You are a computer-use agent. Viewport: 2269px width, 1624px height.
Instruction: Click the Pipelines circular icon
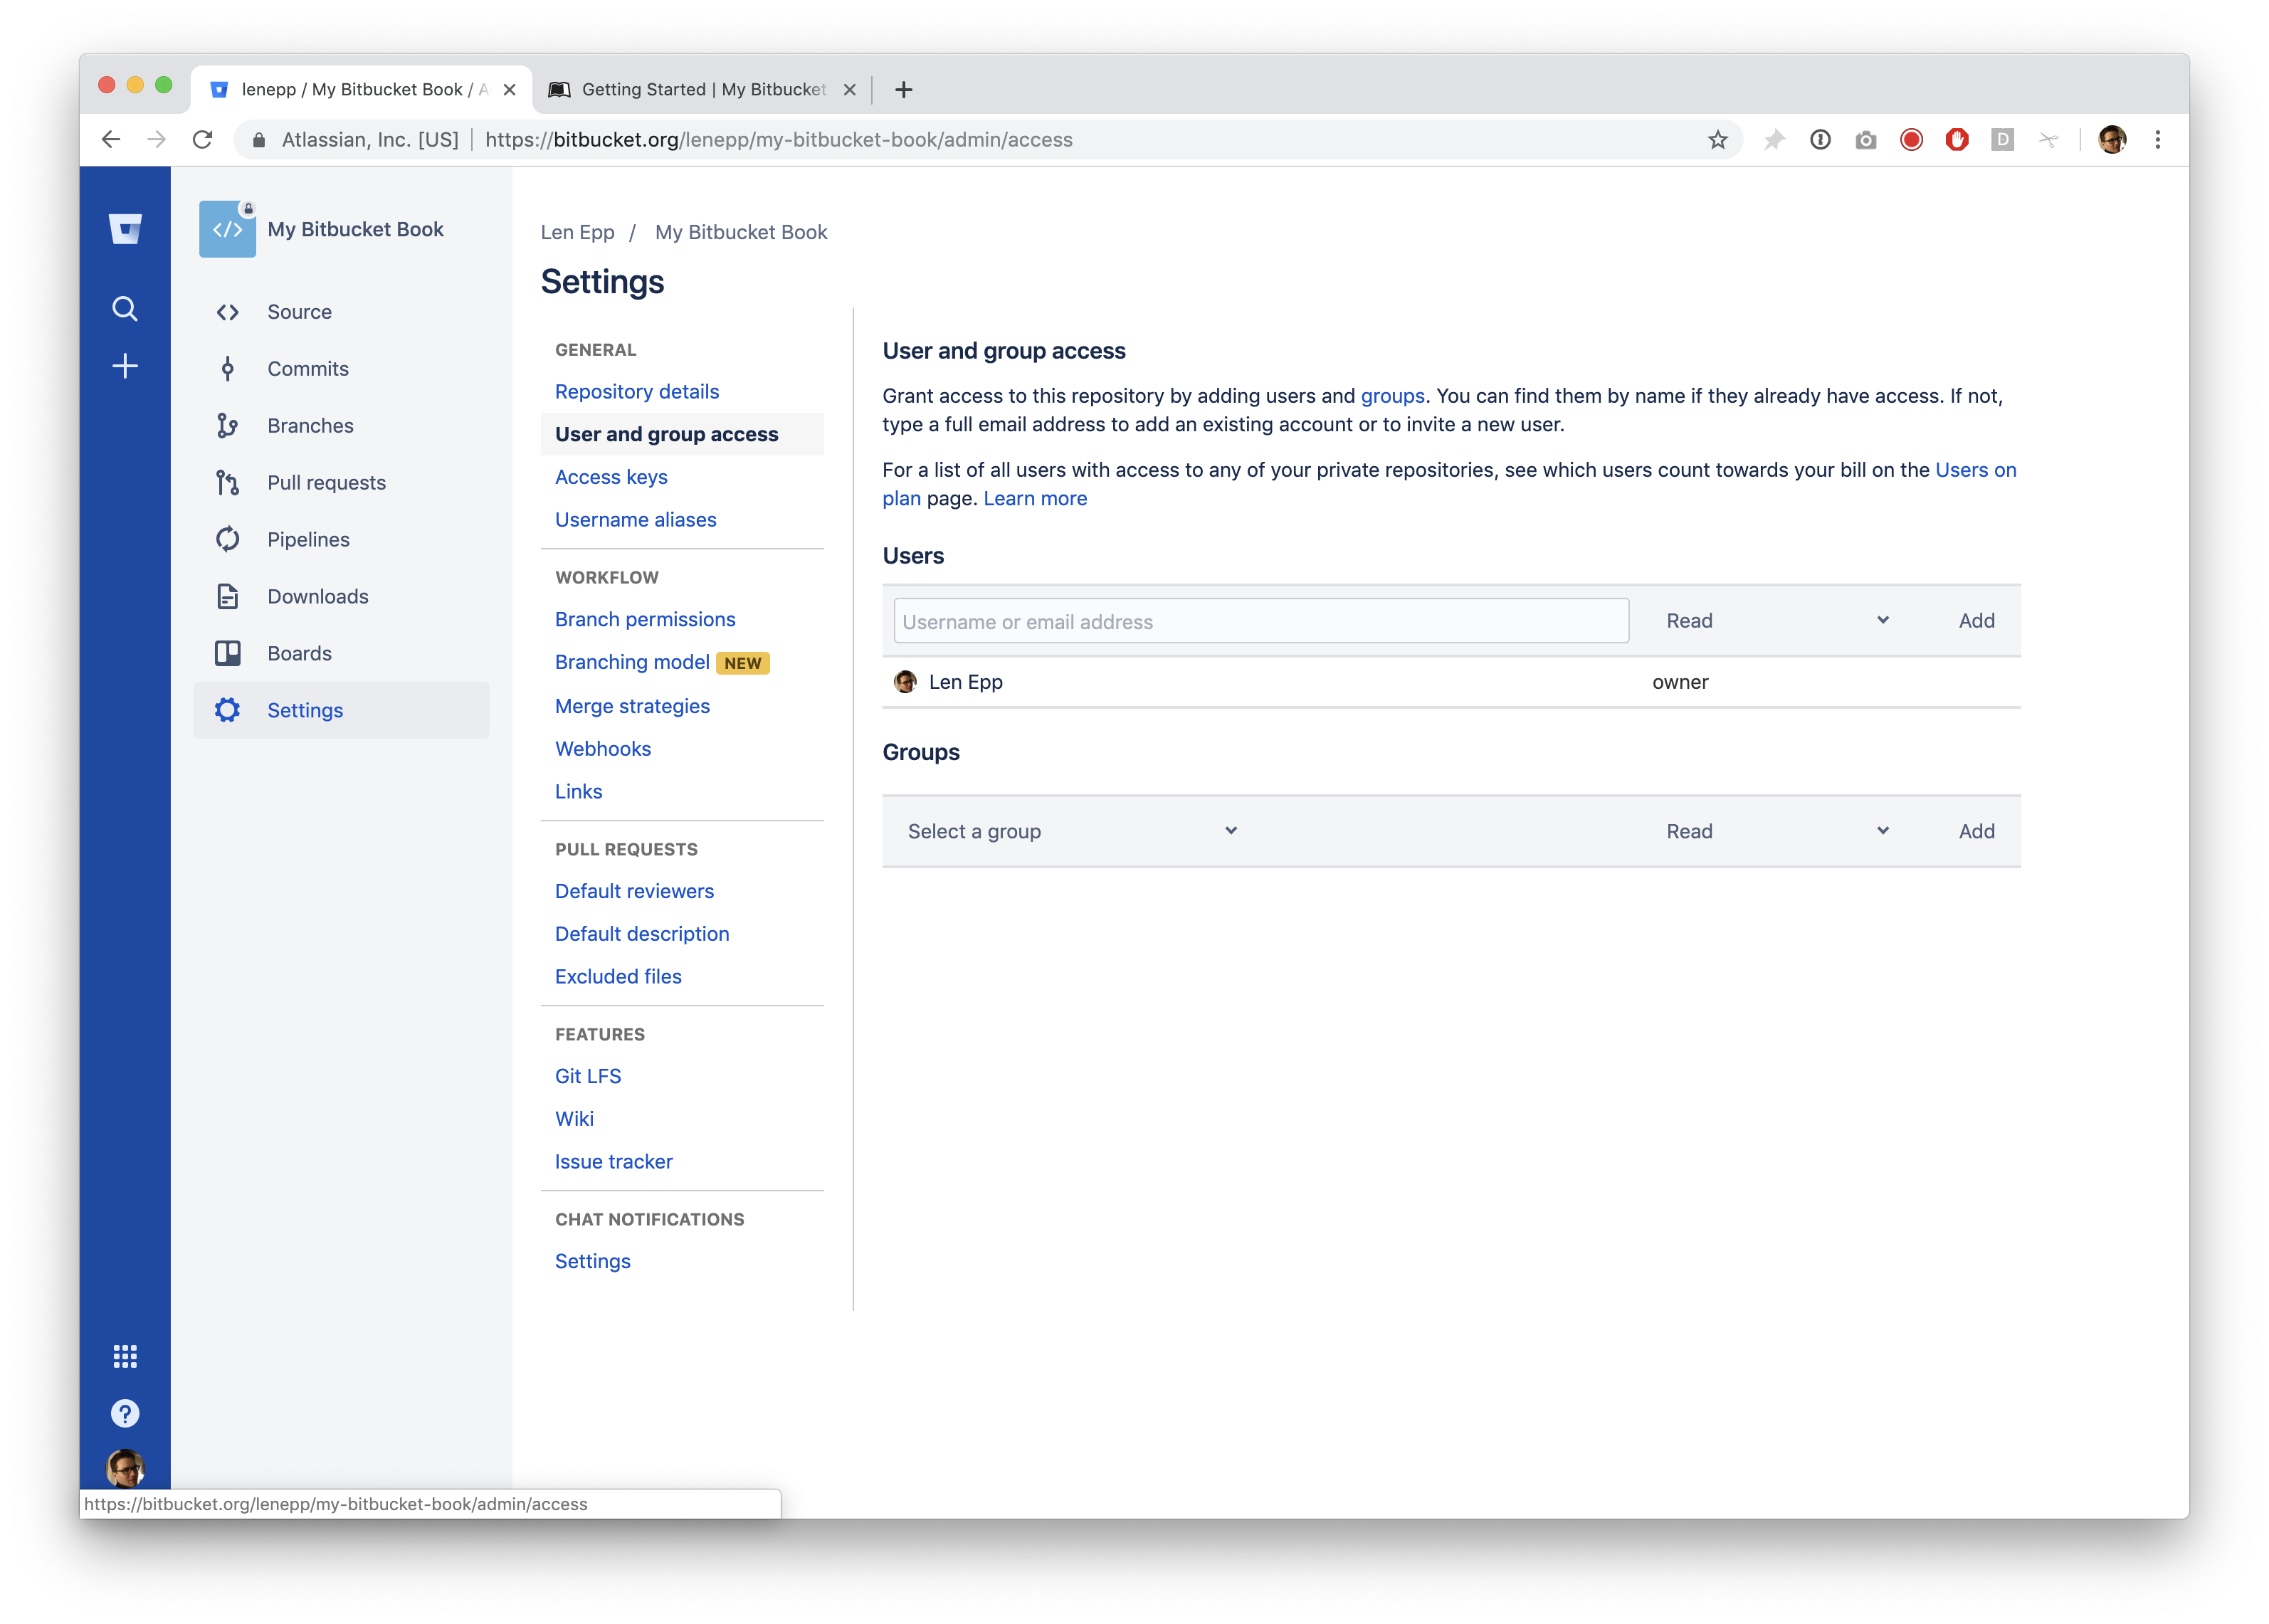pos(227,539)
